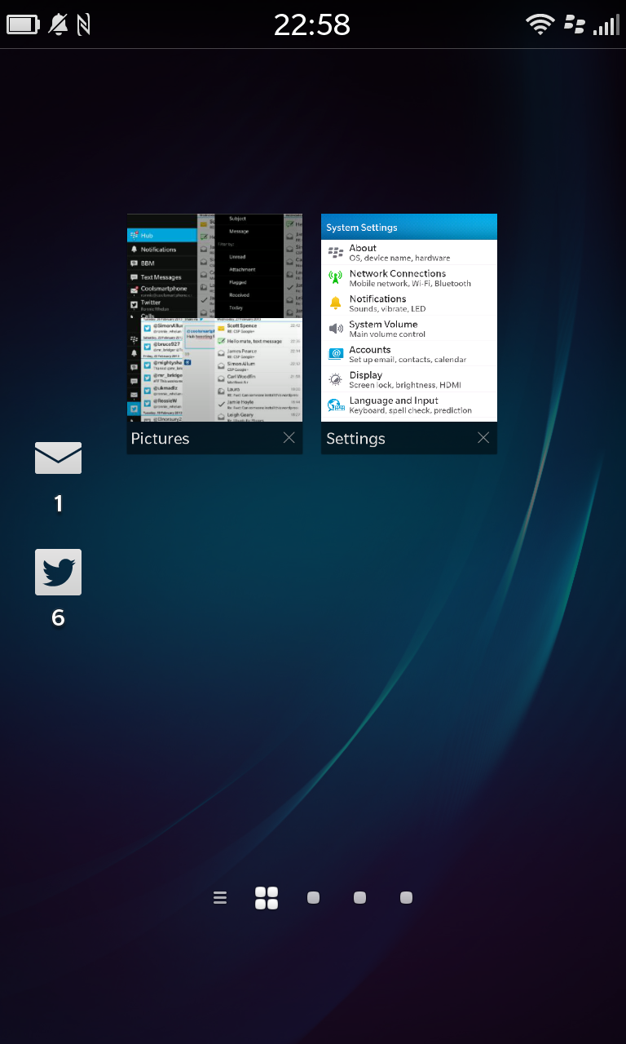626x1044 pixels.
Task: Open the Twitter notification icon
Action: (x=58, y=572)
